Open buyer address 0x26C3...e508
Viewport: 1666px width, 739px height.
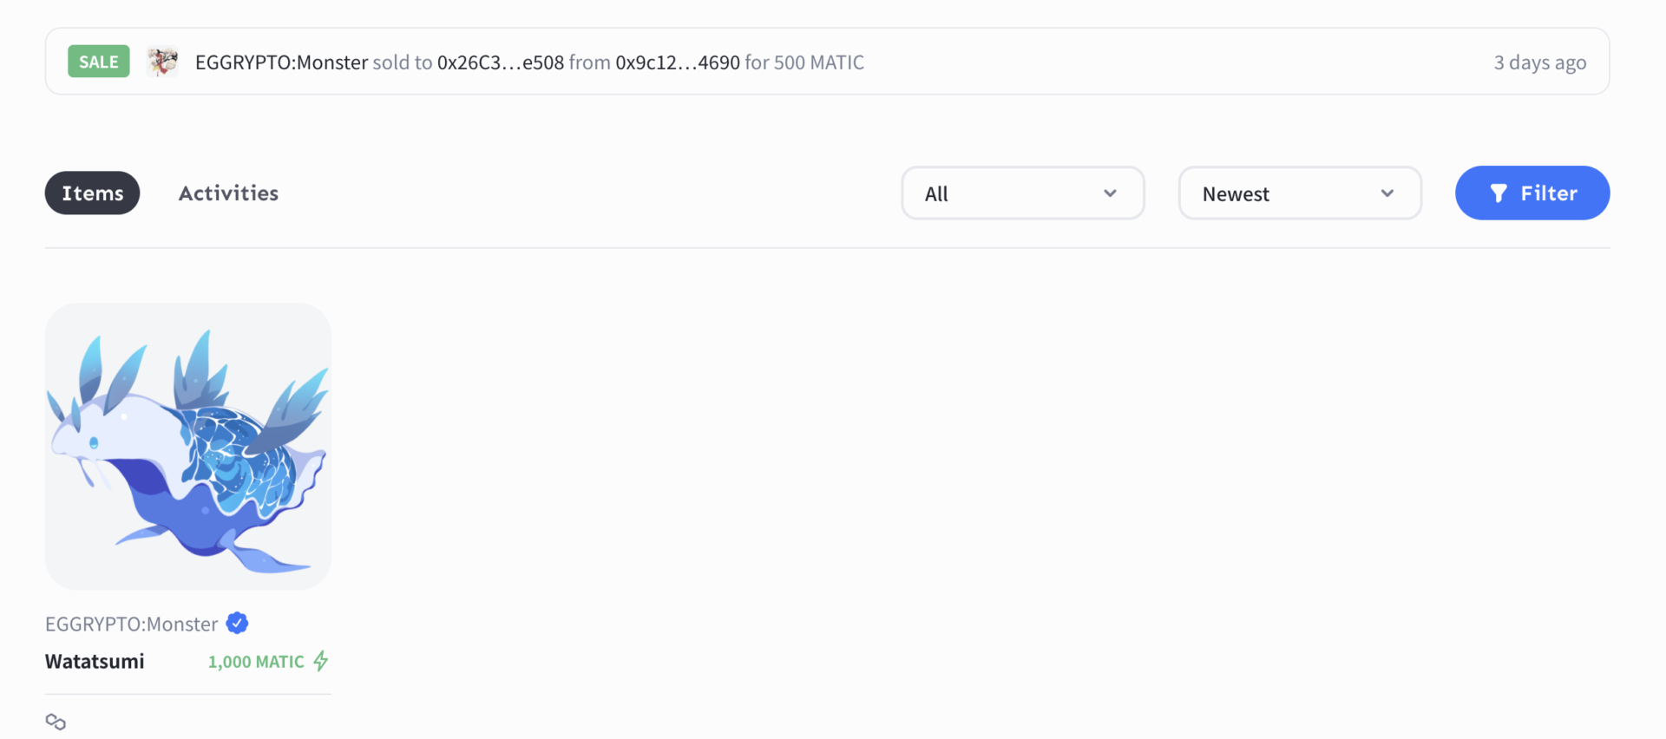click(501, 62)
